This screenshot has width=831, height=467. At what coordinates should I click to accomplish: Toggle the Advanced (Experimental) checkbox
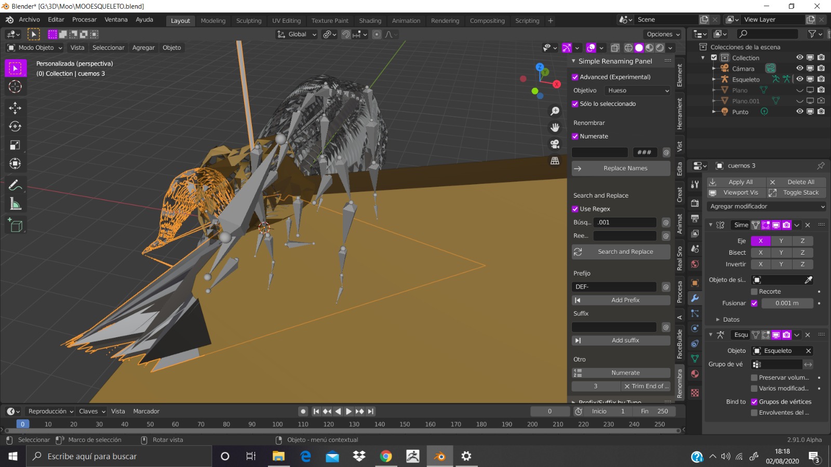575,77
